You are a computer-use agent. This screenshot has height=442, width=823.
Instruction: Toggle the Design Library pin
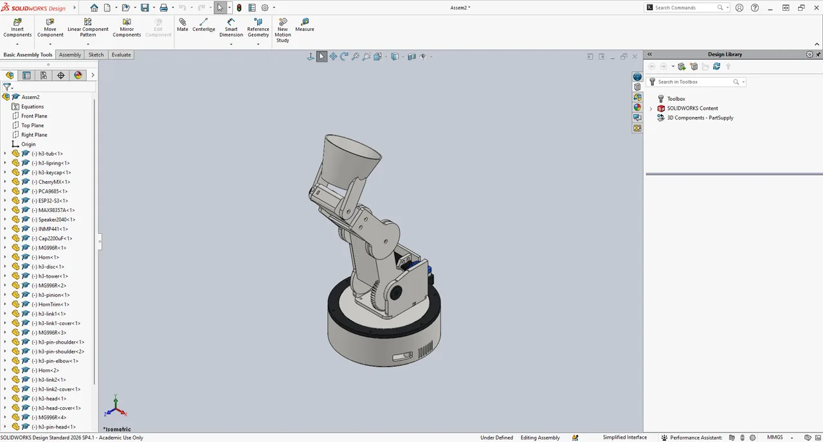pos(818,55)
